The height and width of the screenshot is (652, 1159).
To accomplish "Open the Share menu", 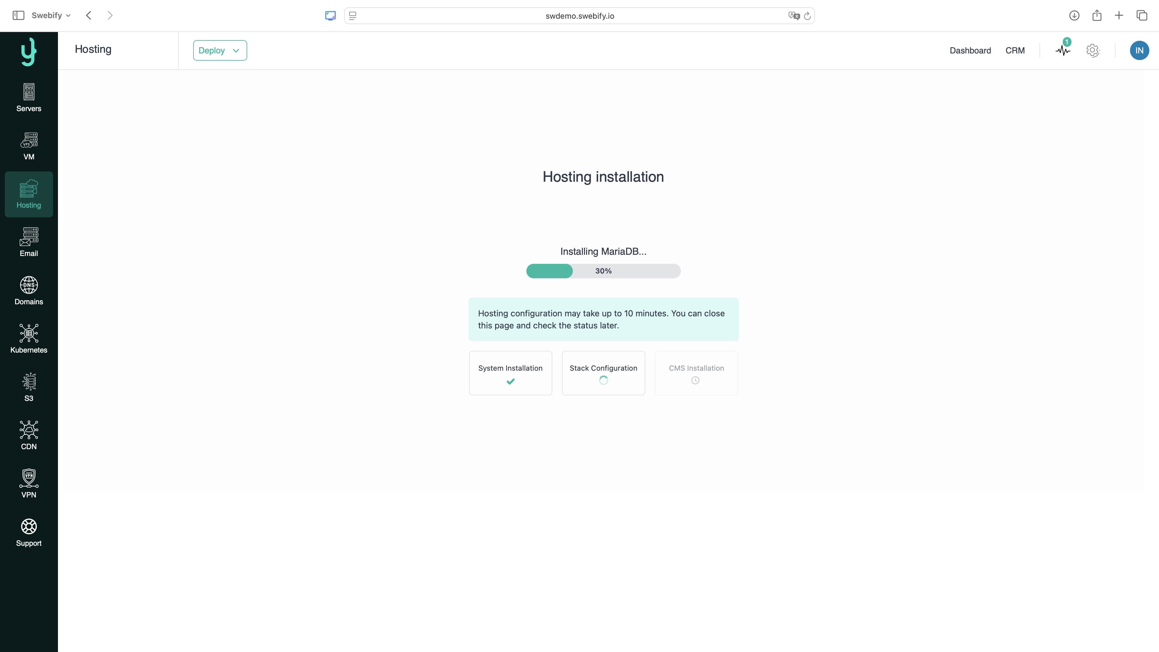I will click(1097, 15).
